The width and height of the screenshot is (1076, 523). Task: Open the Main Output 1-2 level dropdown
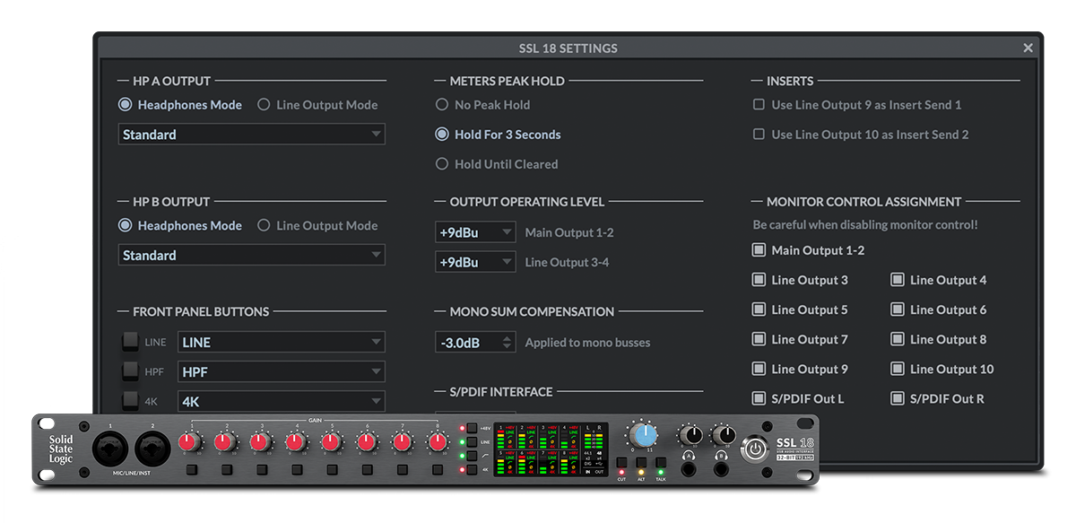(475, 231)
